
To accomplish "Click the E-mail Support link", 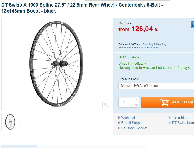I will (x=132, y=123).
